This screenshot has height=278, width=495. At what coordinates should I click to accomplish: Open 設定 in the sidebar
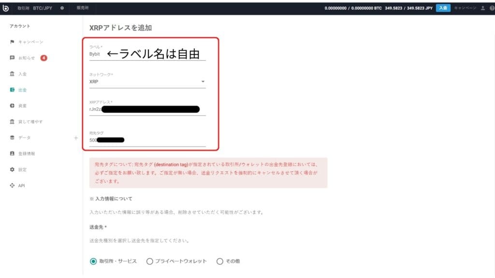click(22, 169)
